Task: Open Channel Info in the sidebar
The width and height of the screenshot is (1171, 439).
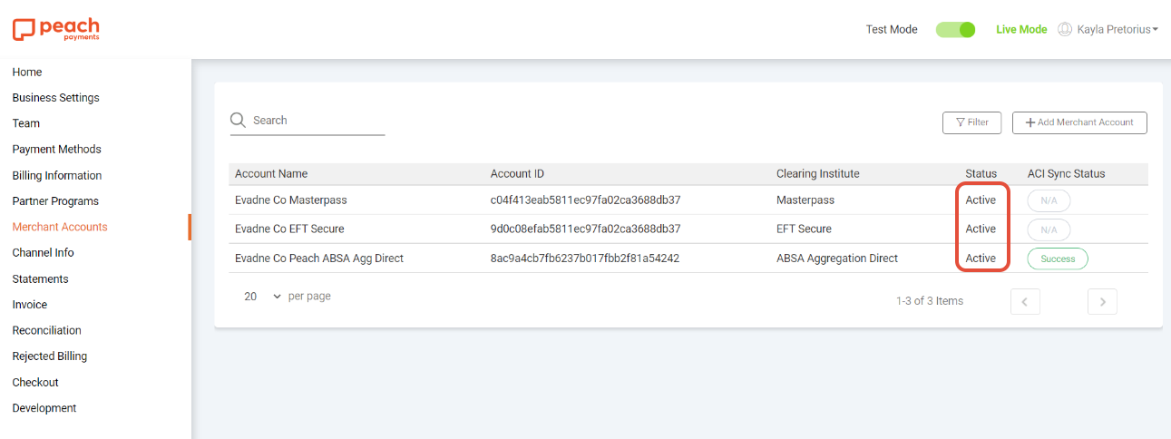Action: tap(44, 252)
